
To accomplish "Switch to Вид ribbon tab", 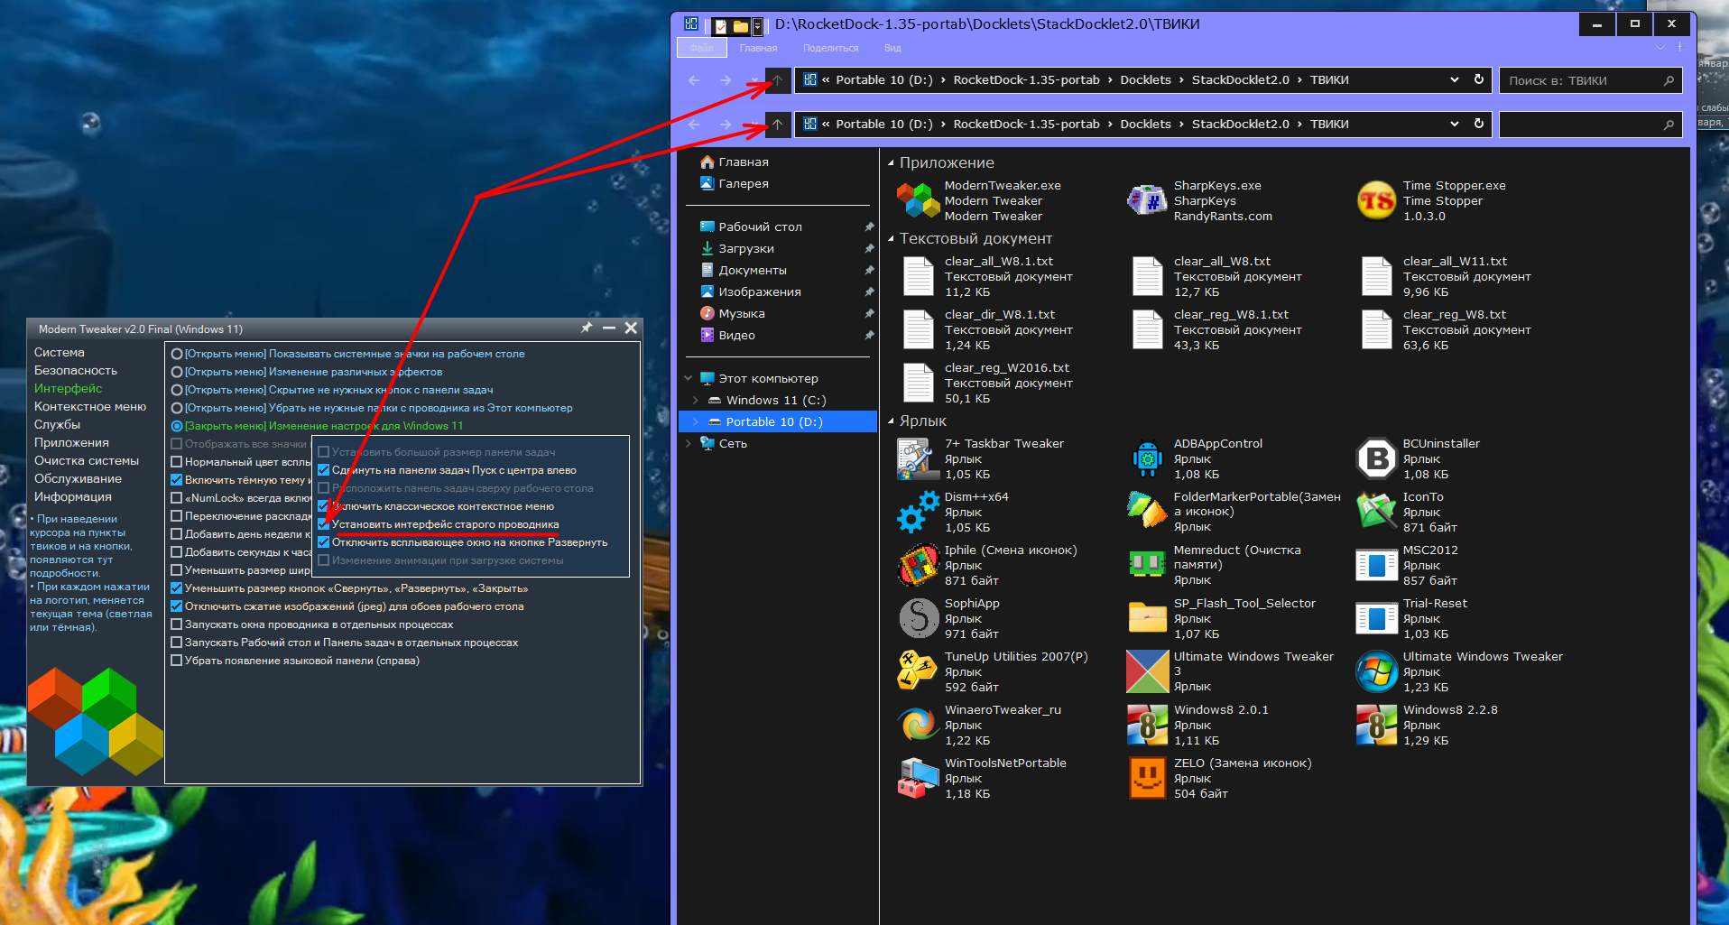I will click(x=892, y=48).
